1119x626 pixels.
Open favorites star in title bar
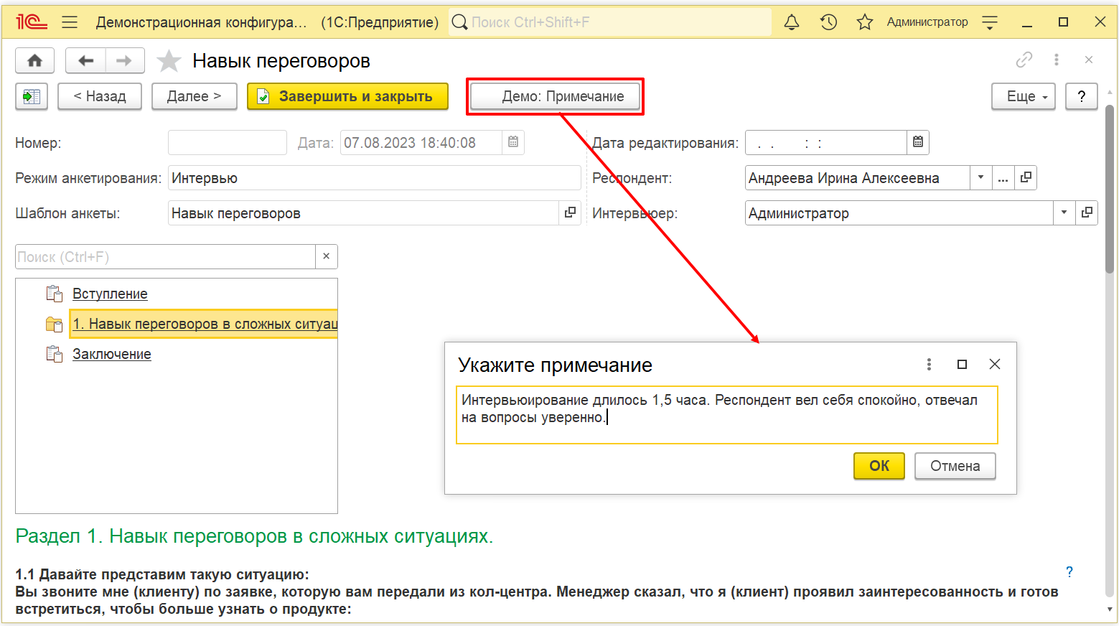[x=865, y=22]
